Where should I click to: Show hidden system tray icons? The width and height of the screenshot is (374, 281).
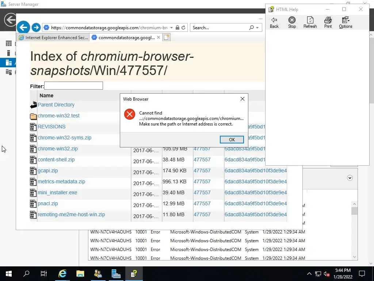point(309,274)
